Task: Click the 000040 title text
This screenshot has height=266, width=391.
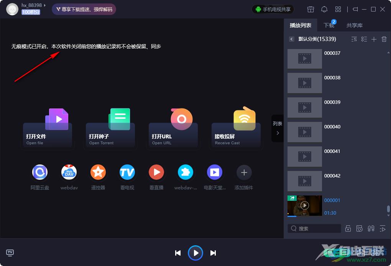Action: [x=332, y=126]
